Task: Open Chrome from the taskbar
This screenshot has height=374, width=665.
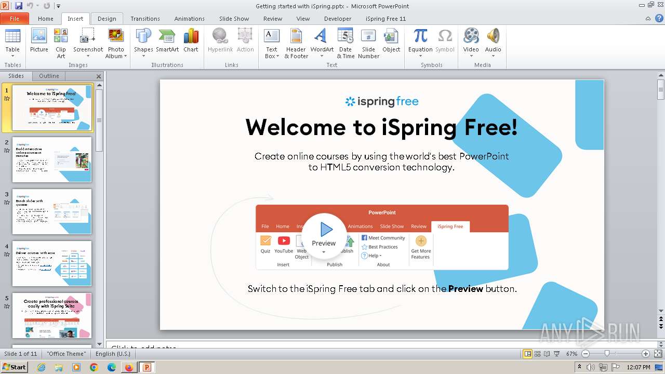Action: (94, 367)
